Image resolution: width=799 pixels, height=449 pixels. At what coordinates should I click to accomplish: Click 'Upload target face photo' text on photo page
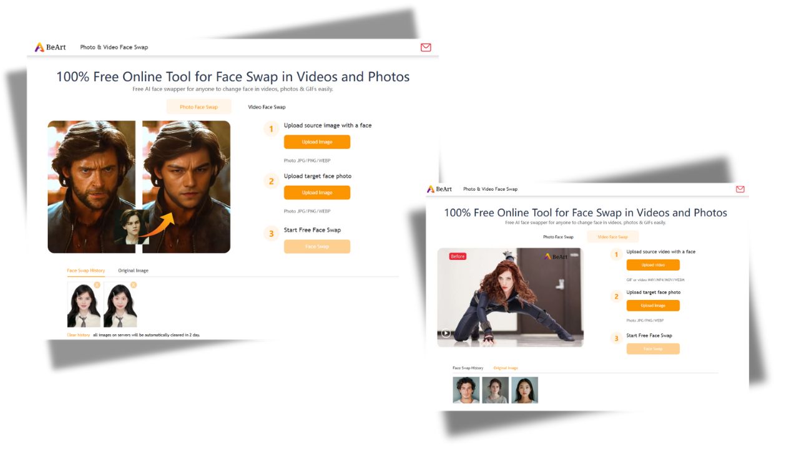tap(318, 176)
